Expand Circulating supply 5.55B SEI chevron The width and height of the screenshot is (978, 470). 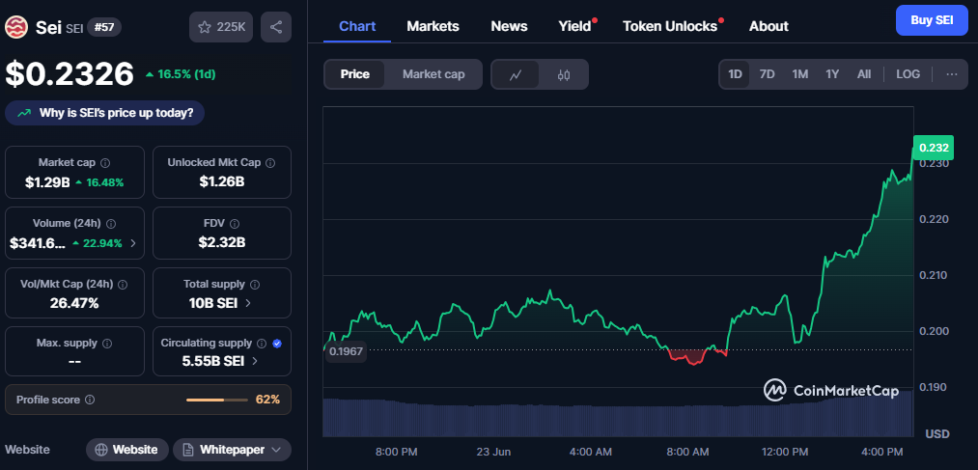255,361
